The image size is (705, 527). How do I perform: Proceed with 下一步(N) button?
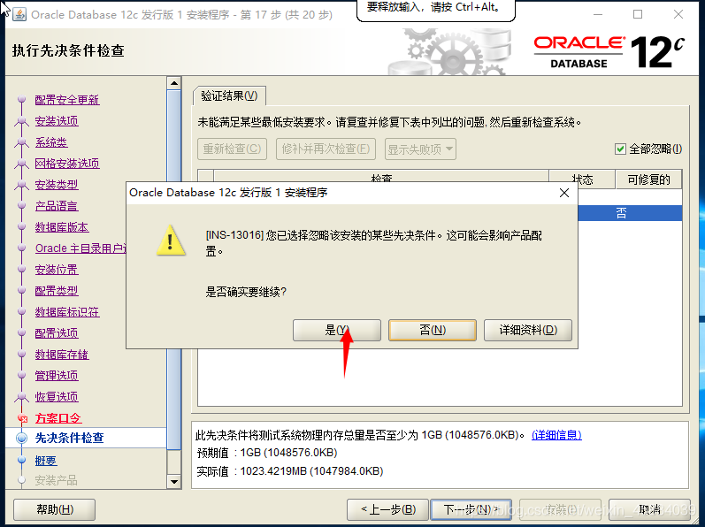click(x=471, y=509)
